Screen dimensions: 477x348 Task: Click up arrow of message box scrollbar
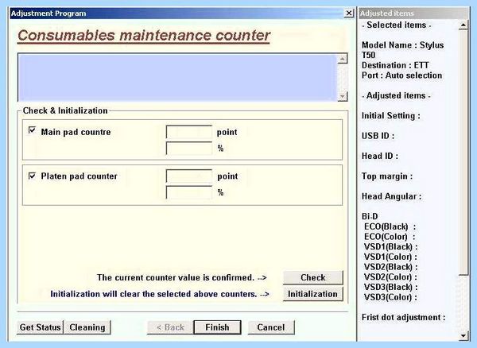point(343,58)
